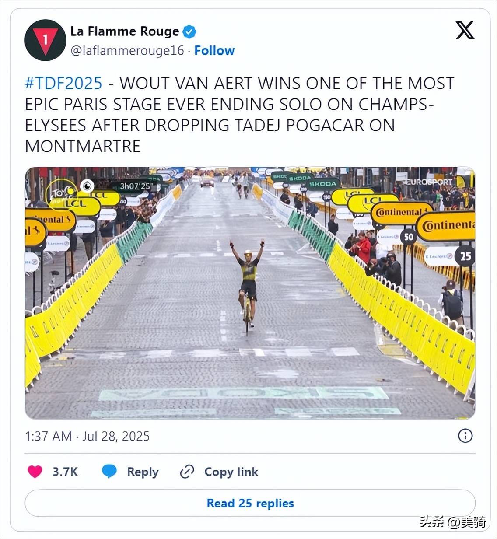Open the tweet info circle icon
Screen dimensions: 497x539
[x=465, y=436]
